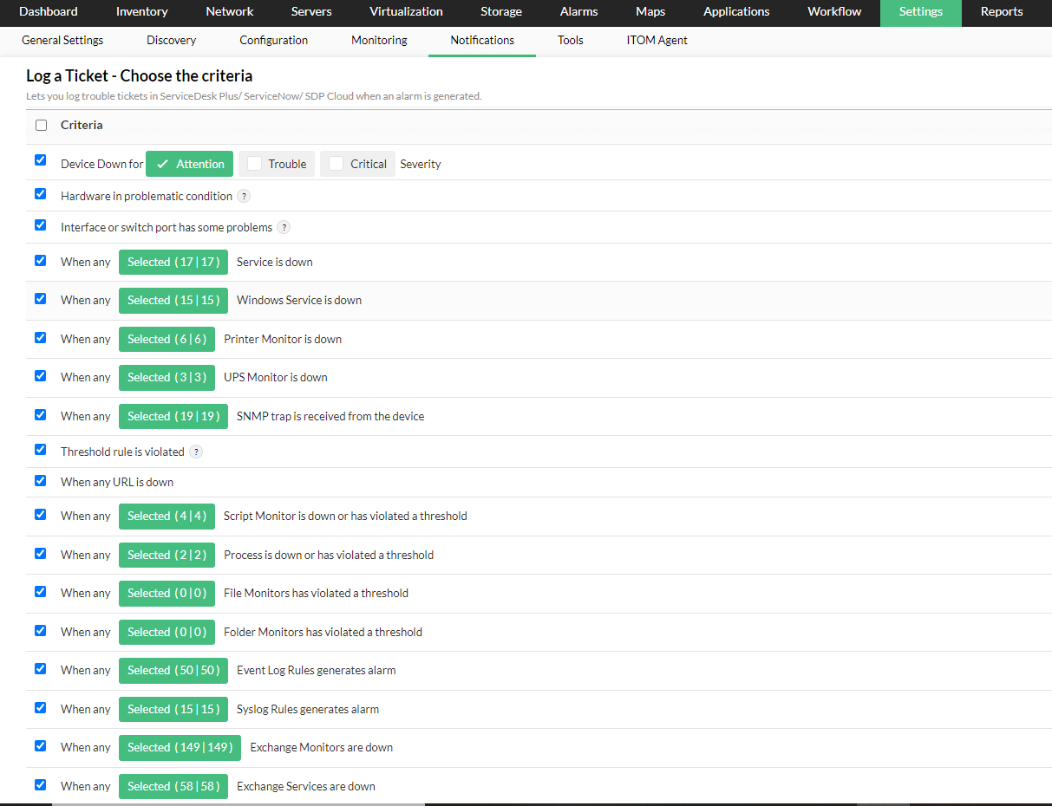Open Selected (50|50) list for Event Log Rules
Screen dimensions: 1052x806
pos(173,670)
